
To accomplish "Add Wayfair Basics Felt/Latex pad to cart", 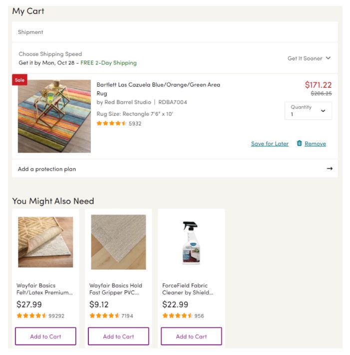I will (45, 336).
